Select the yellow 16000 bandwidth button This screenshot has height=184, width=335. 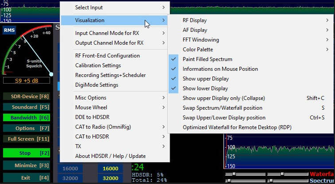point(110,169)
